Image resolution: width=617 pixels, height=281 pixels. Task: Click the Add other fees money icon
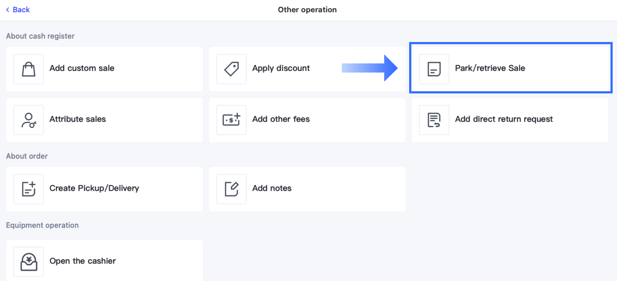pyautogui.click(x=231, y=120)
